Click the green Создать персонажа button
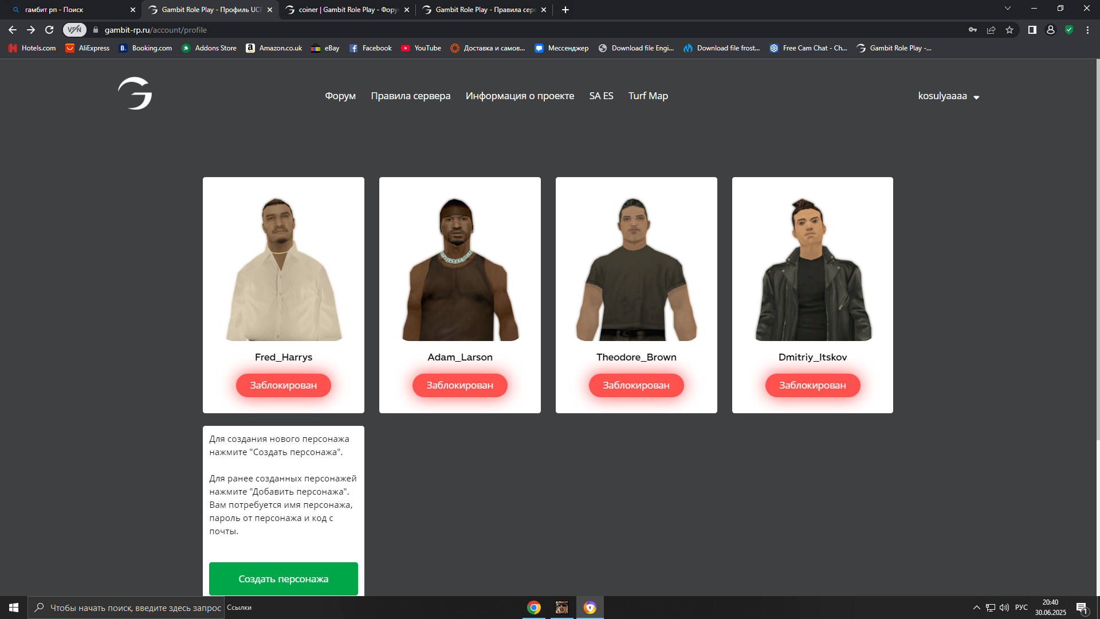This screenshot has height=619, width=1100. (x=284, y=579)
